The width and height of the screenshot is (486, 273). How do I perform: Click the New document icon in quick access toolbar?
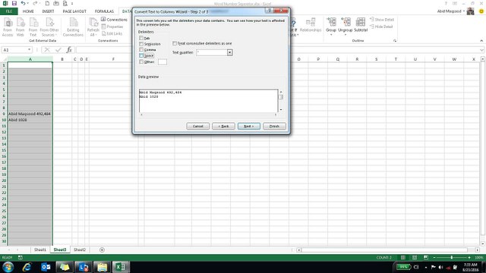point(47,3)
